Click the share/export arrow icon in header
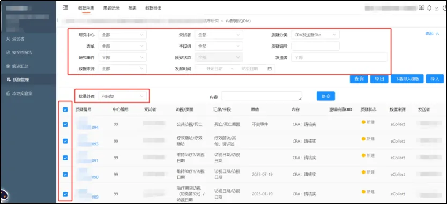Image resolution: width=447 pixels, height=204 pixels. 437,9
